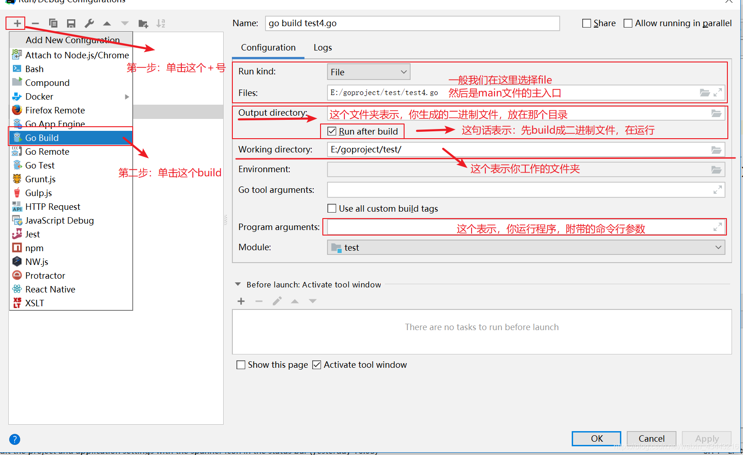Image resolution: width=743 pixels, height=455 pixels.
Task: Enable Allow running in parallel
Action: pyautogui.click(x=628, y=23)
